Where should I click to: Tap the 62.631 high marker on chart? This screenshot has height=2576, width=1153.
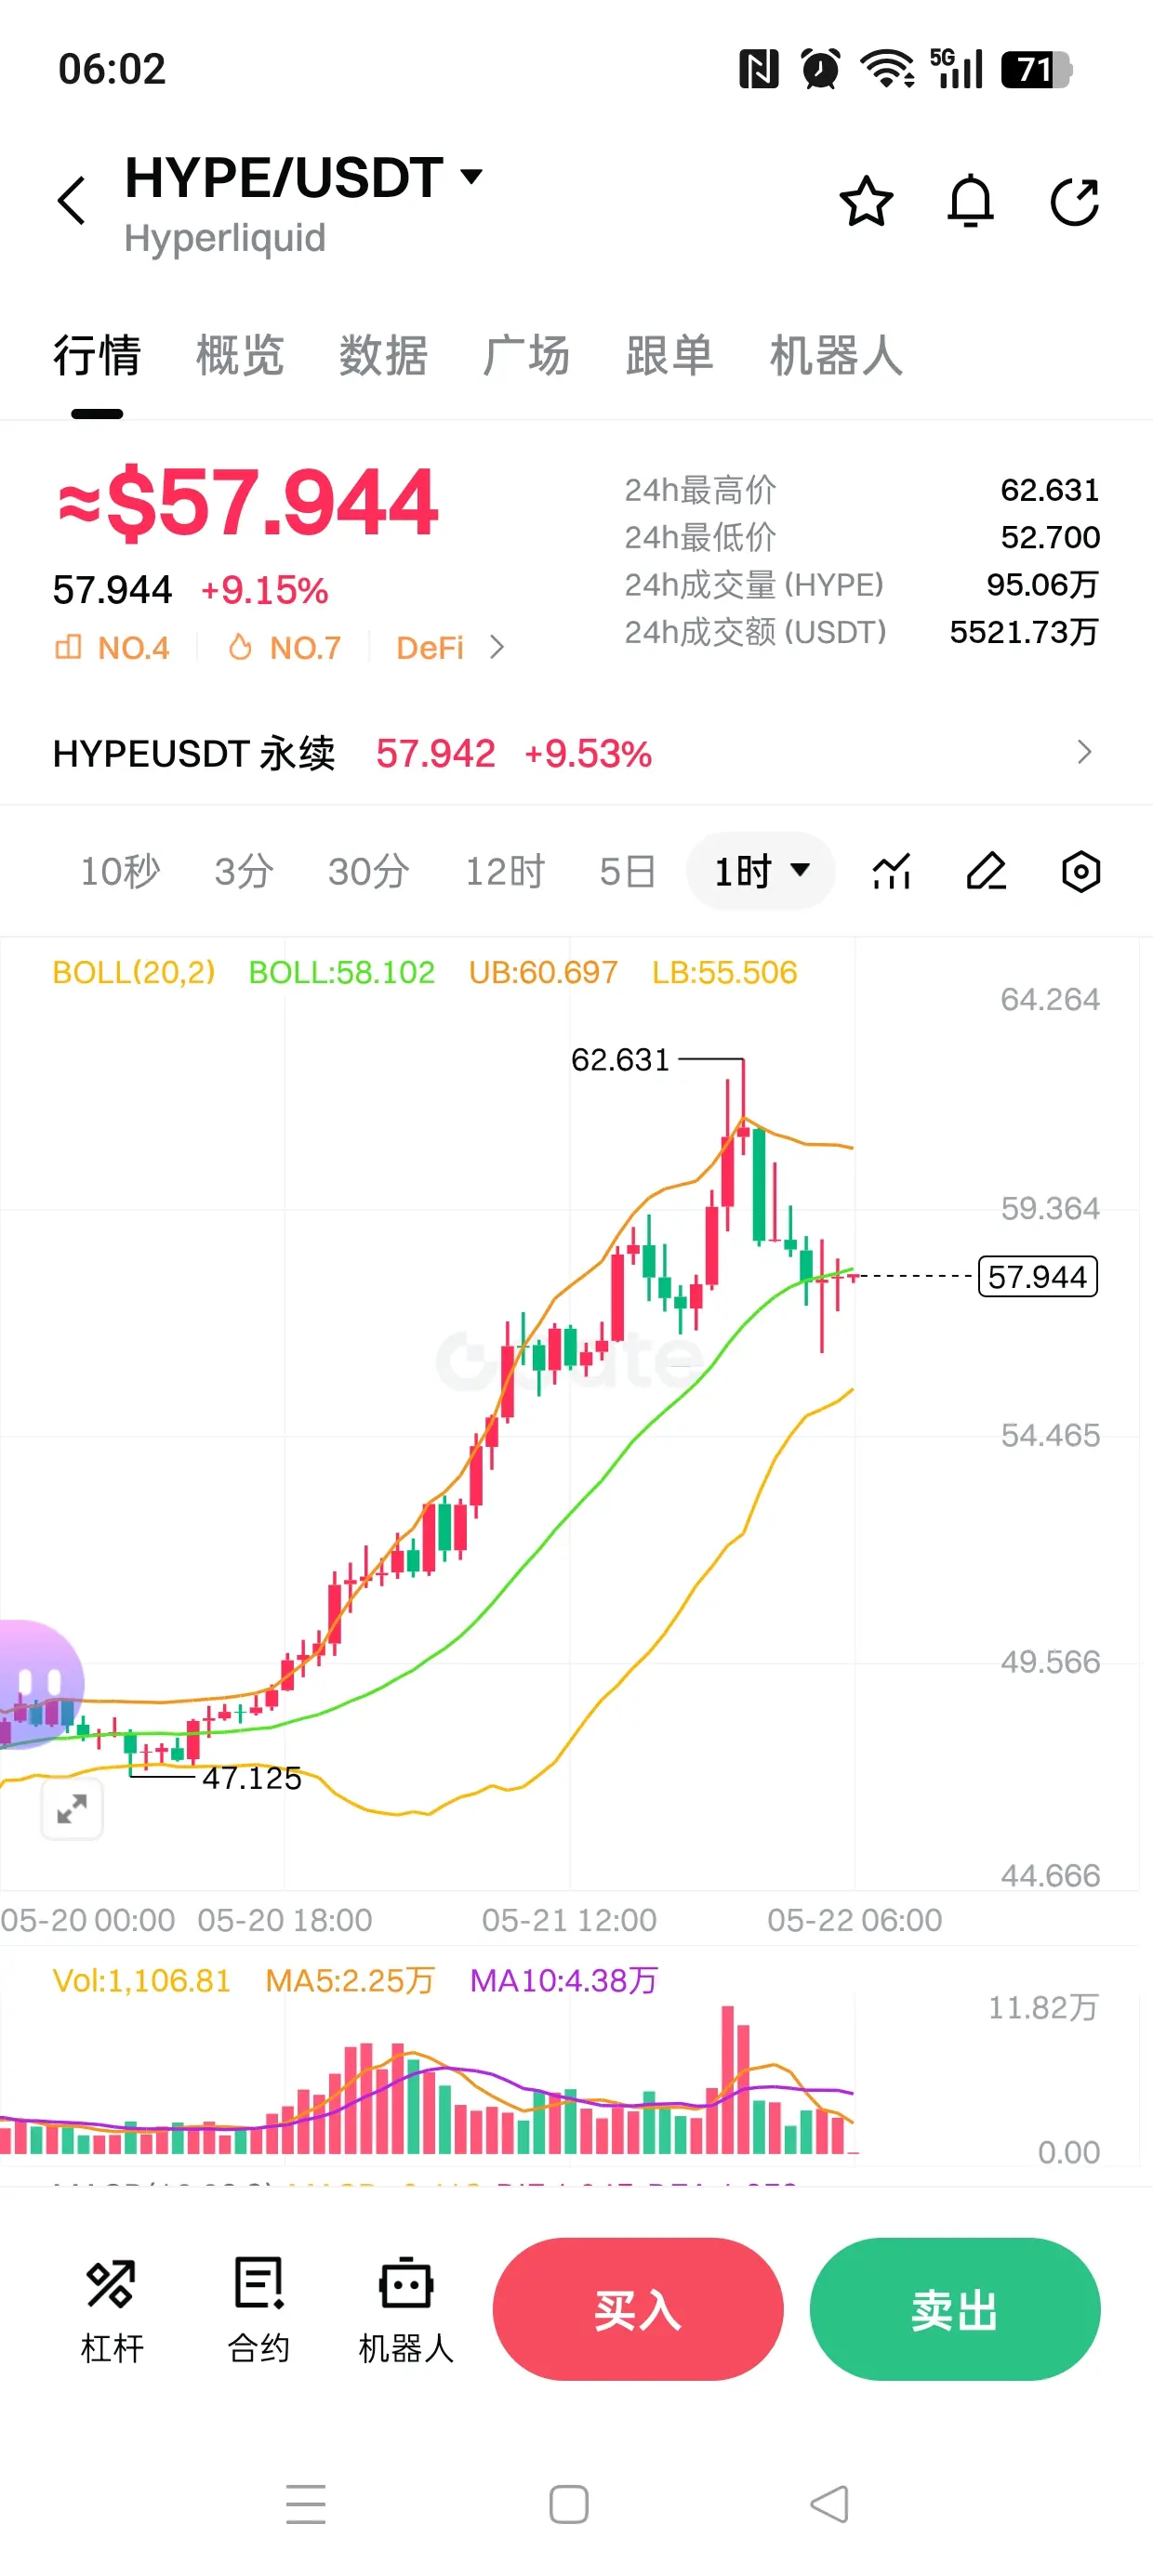(619, 1059)
